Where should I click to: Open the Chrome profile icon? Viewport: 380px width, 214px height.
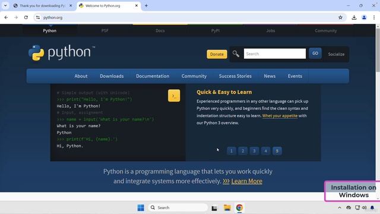coord(364,17)
